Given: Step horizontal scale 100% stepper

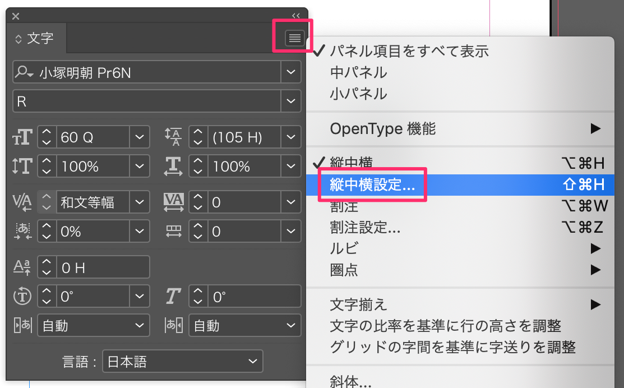Looking at the screenshot, I should (x=198, y=166).
